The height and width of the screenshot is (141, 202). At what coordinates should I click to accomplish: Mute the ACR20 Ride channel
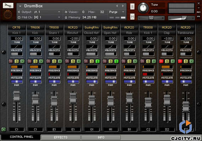(124, 61)
